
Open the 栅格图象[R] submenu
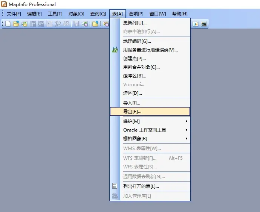coord(150,138)
